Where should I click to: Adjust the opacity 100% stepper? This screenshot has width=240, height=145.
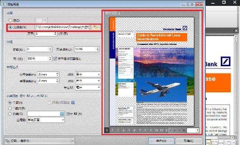coord(97,49)
